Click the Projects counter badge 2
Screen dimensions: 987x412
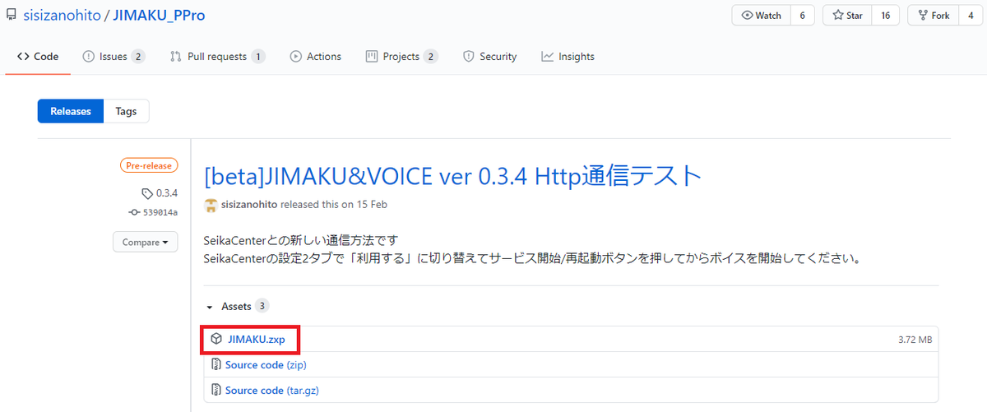coord(430,57)
